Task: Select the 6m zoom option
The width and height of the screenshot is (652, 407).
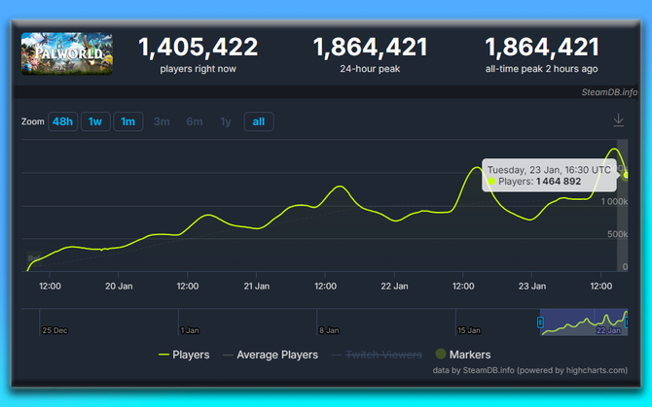Action: [x=195, y=121]
